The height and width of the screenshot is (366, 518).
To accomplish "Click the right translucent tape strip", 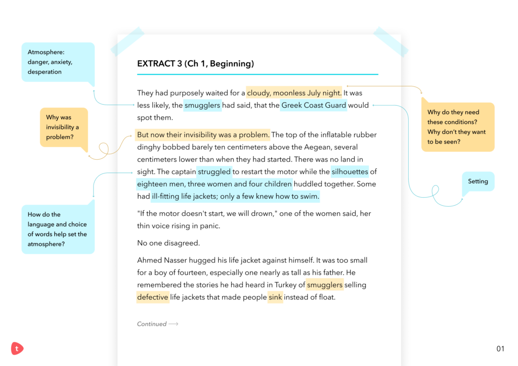I will pyautogui.click(x=391, y=41).
